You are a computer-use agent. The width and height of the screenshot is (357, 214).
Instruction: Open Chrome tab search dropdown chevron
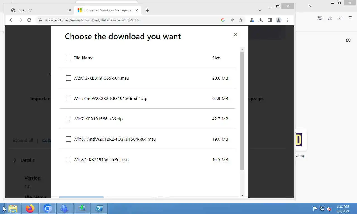click(x=260, y=10)
